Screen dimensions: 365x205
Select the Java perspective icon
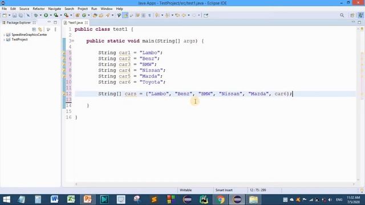click(361, 15)
